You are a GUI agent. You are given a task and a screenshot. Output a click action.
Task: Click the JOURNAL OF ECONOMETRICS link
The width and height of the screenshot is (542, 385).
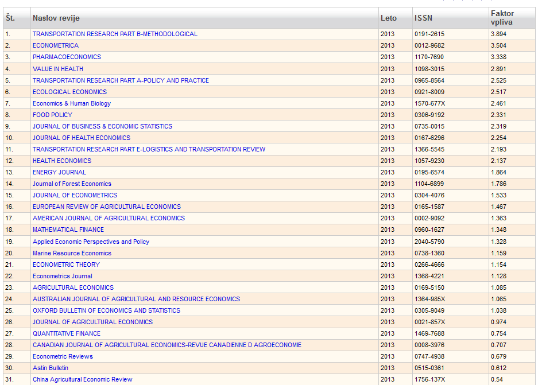point(75,195)
